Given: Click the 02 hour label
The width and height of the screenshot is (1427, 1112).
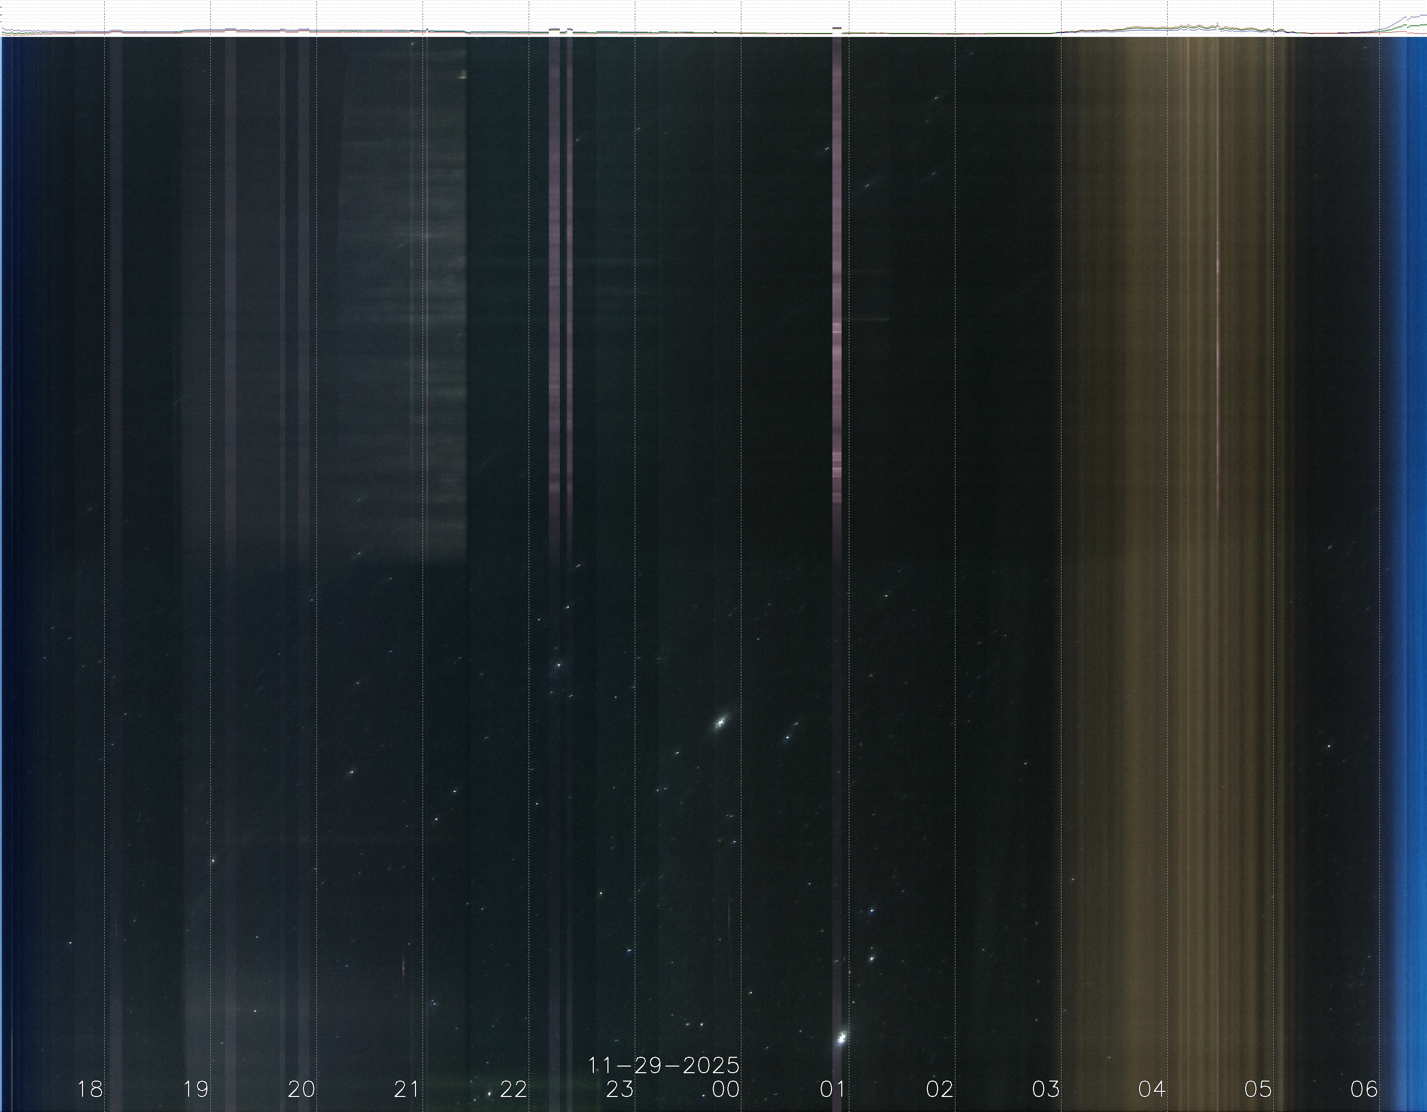Looking at the screenshot, I should click(939, 1089).
